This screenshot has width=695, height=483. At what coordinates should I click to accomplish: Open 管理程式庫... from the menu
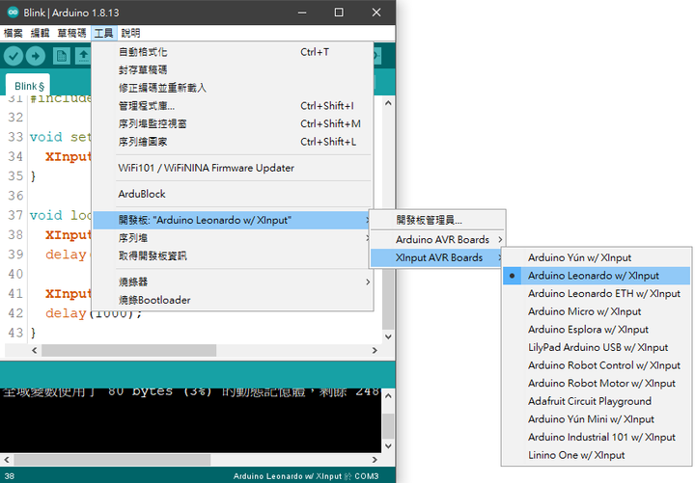[x=233, y=106]
